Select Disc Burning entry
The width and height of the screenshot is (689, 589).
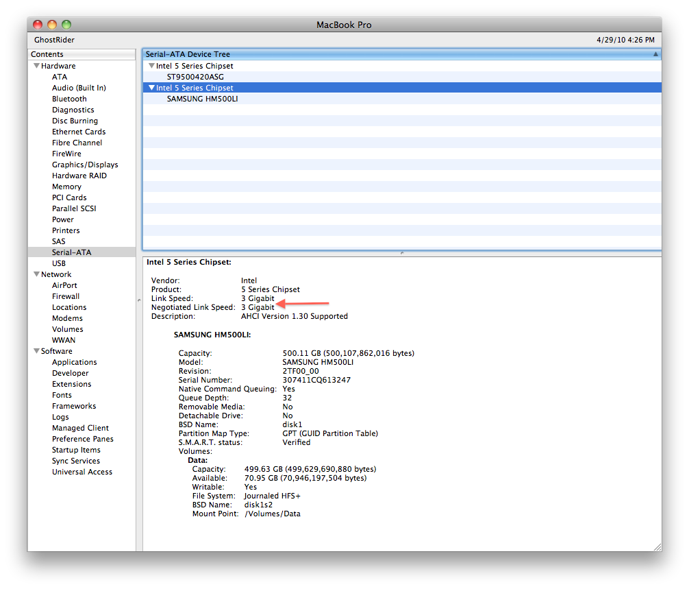[x=75, y=121]
